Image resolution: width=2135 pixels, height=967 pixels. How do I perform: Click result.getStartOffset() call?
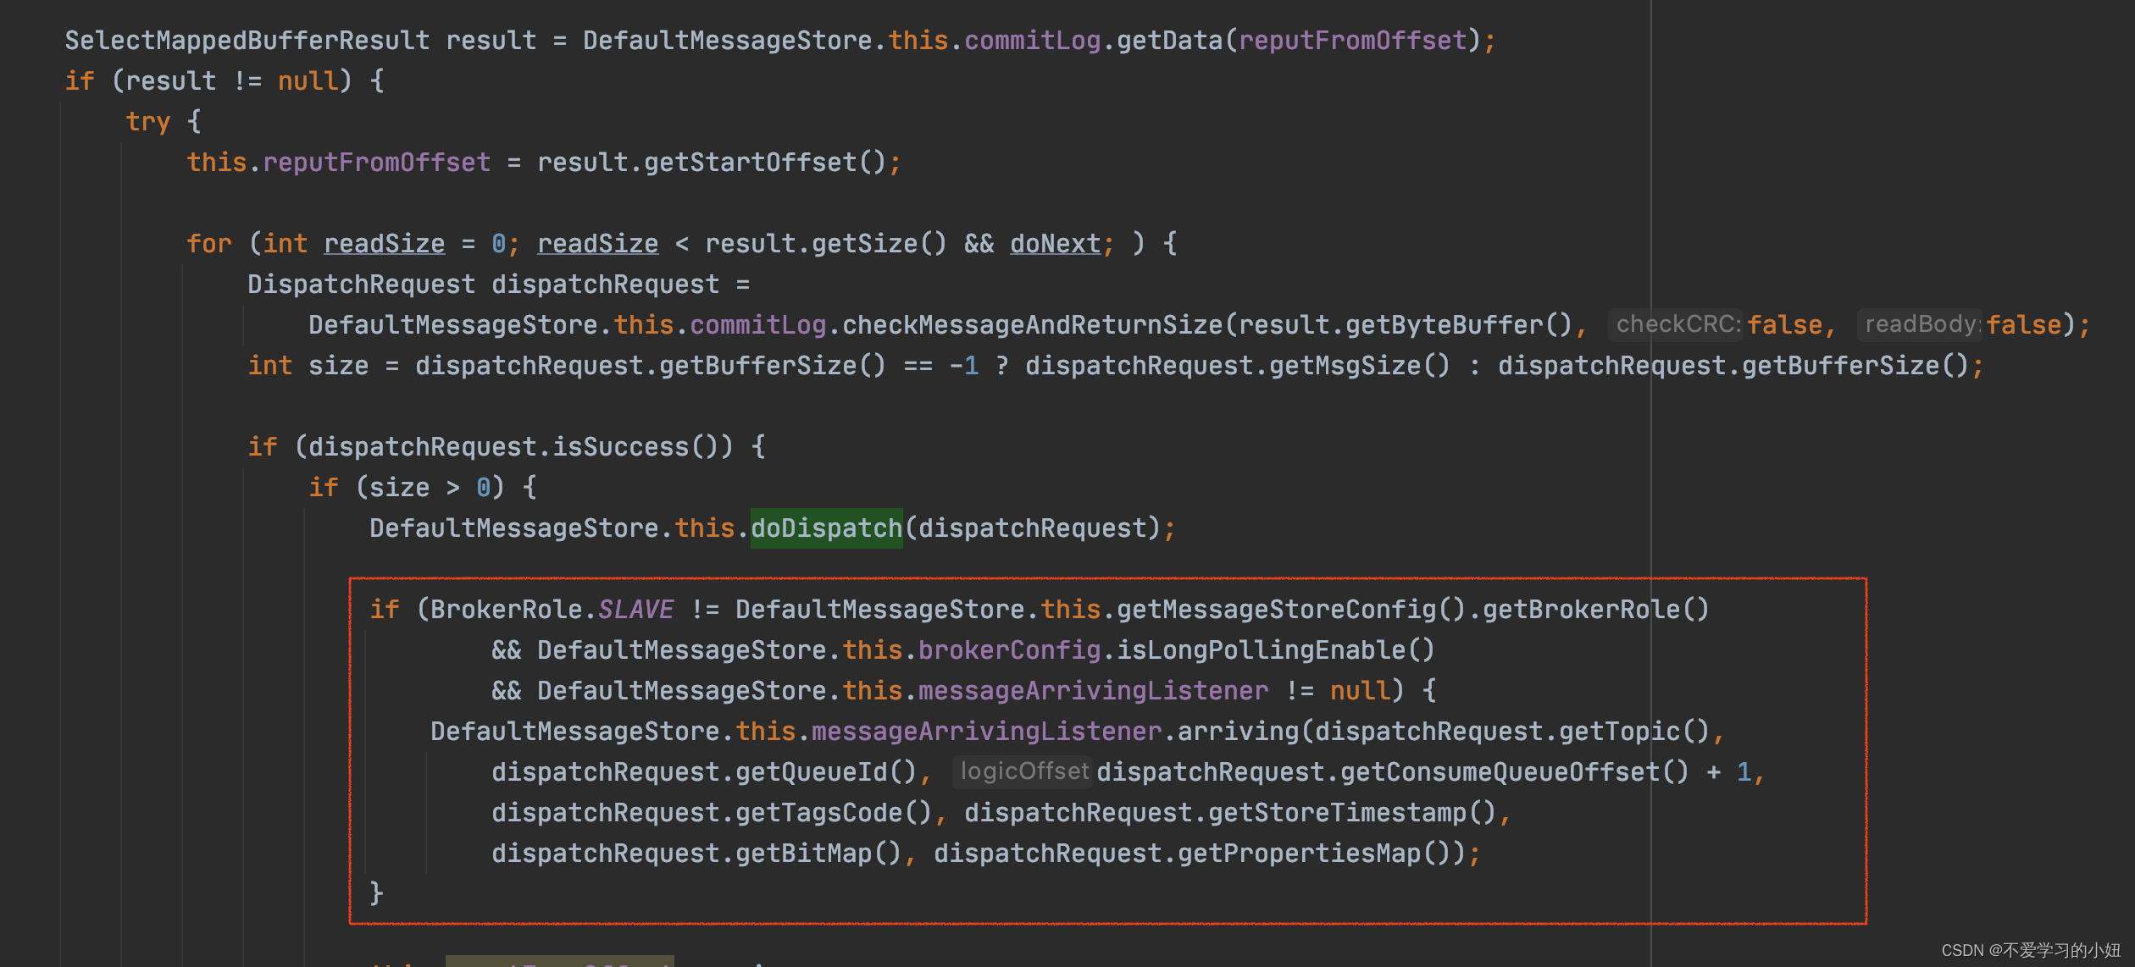711,163
